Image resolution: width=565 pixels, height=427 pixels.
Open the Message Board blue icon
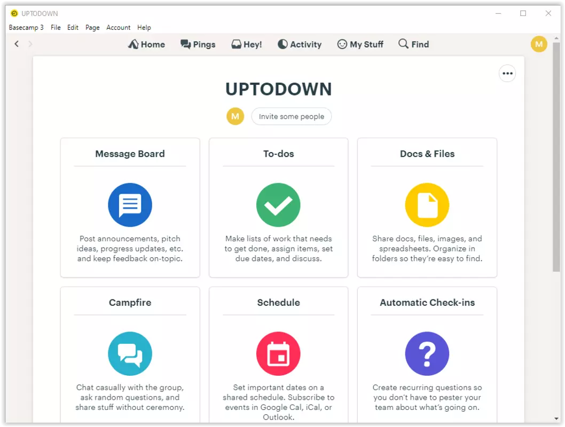[130, 205]
